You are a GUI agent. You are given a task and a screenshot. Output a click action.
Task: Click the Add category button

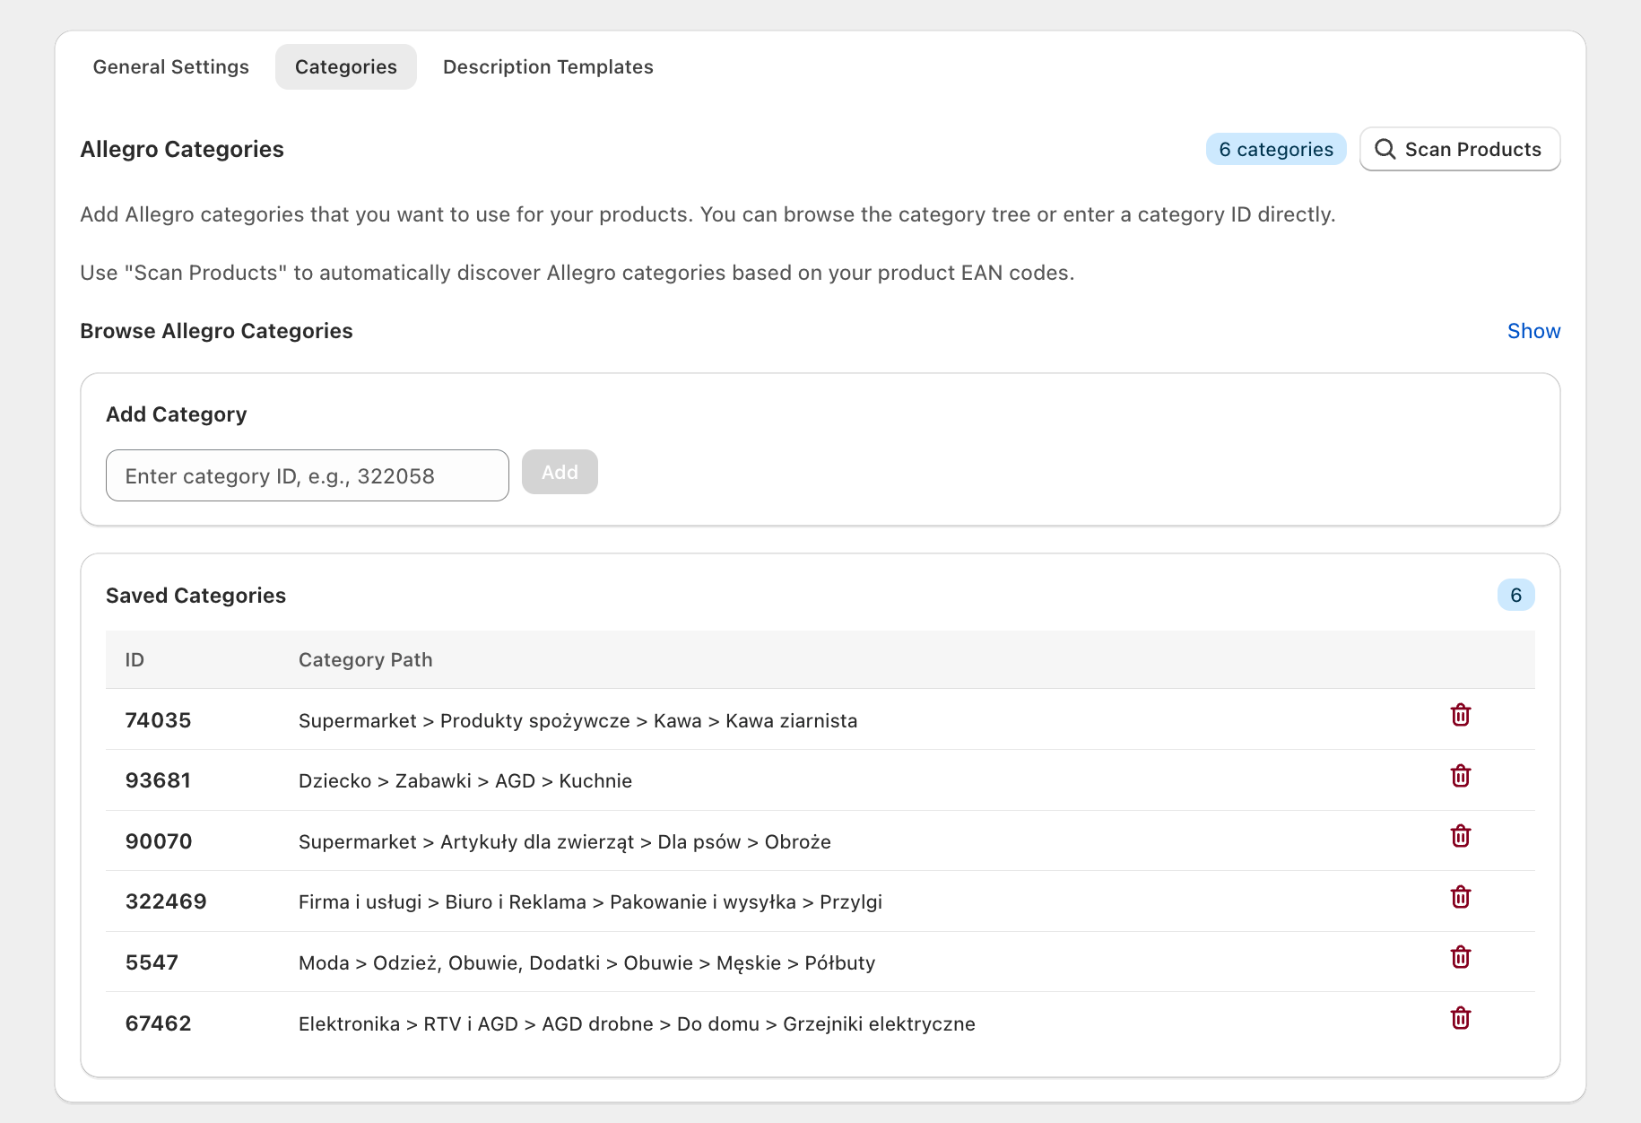pos(560,472)
